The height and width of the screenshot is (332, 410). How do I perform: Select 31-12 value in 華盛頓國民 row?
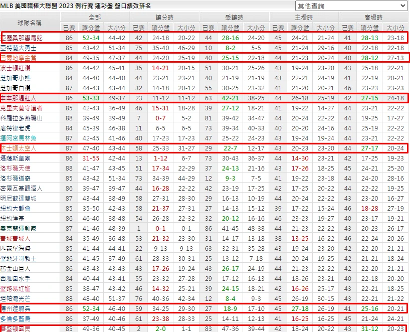coord(370,329)
